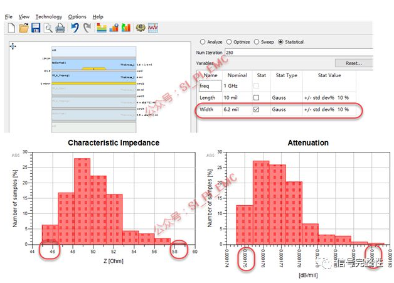Click the bar chart with pin icon
This screenshot has width=394, height=283.
(x=114, y=28)
